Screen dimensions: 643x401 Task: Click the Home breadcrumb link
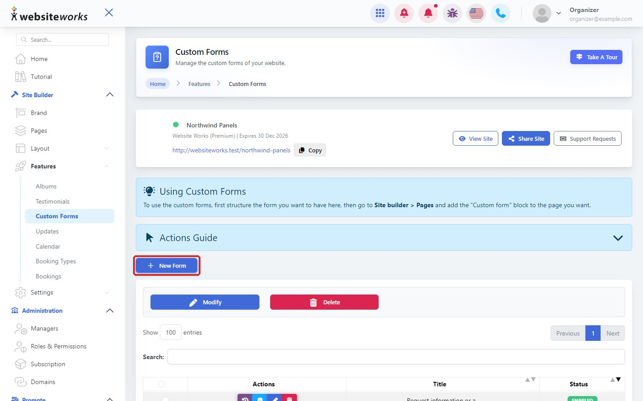pyautogui.click(x=158, y=84)
